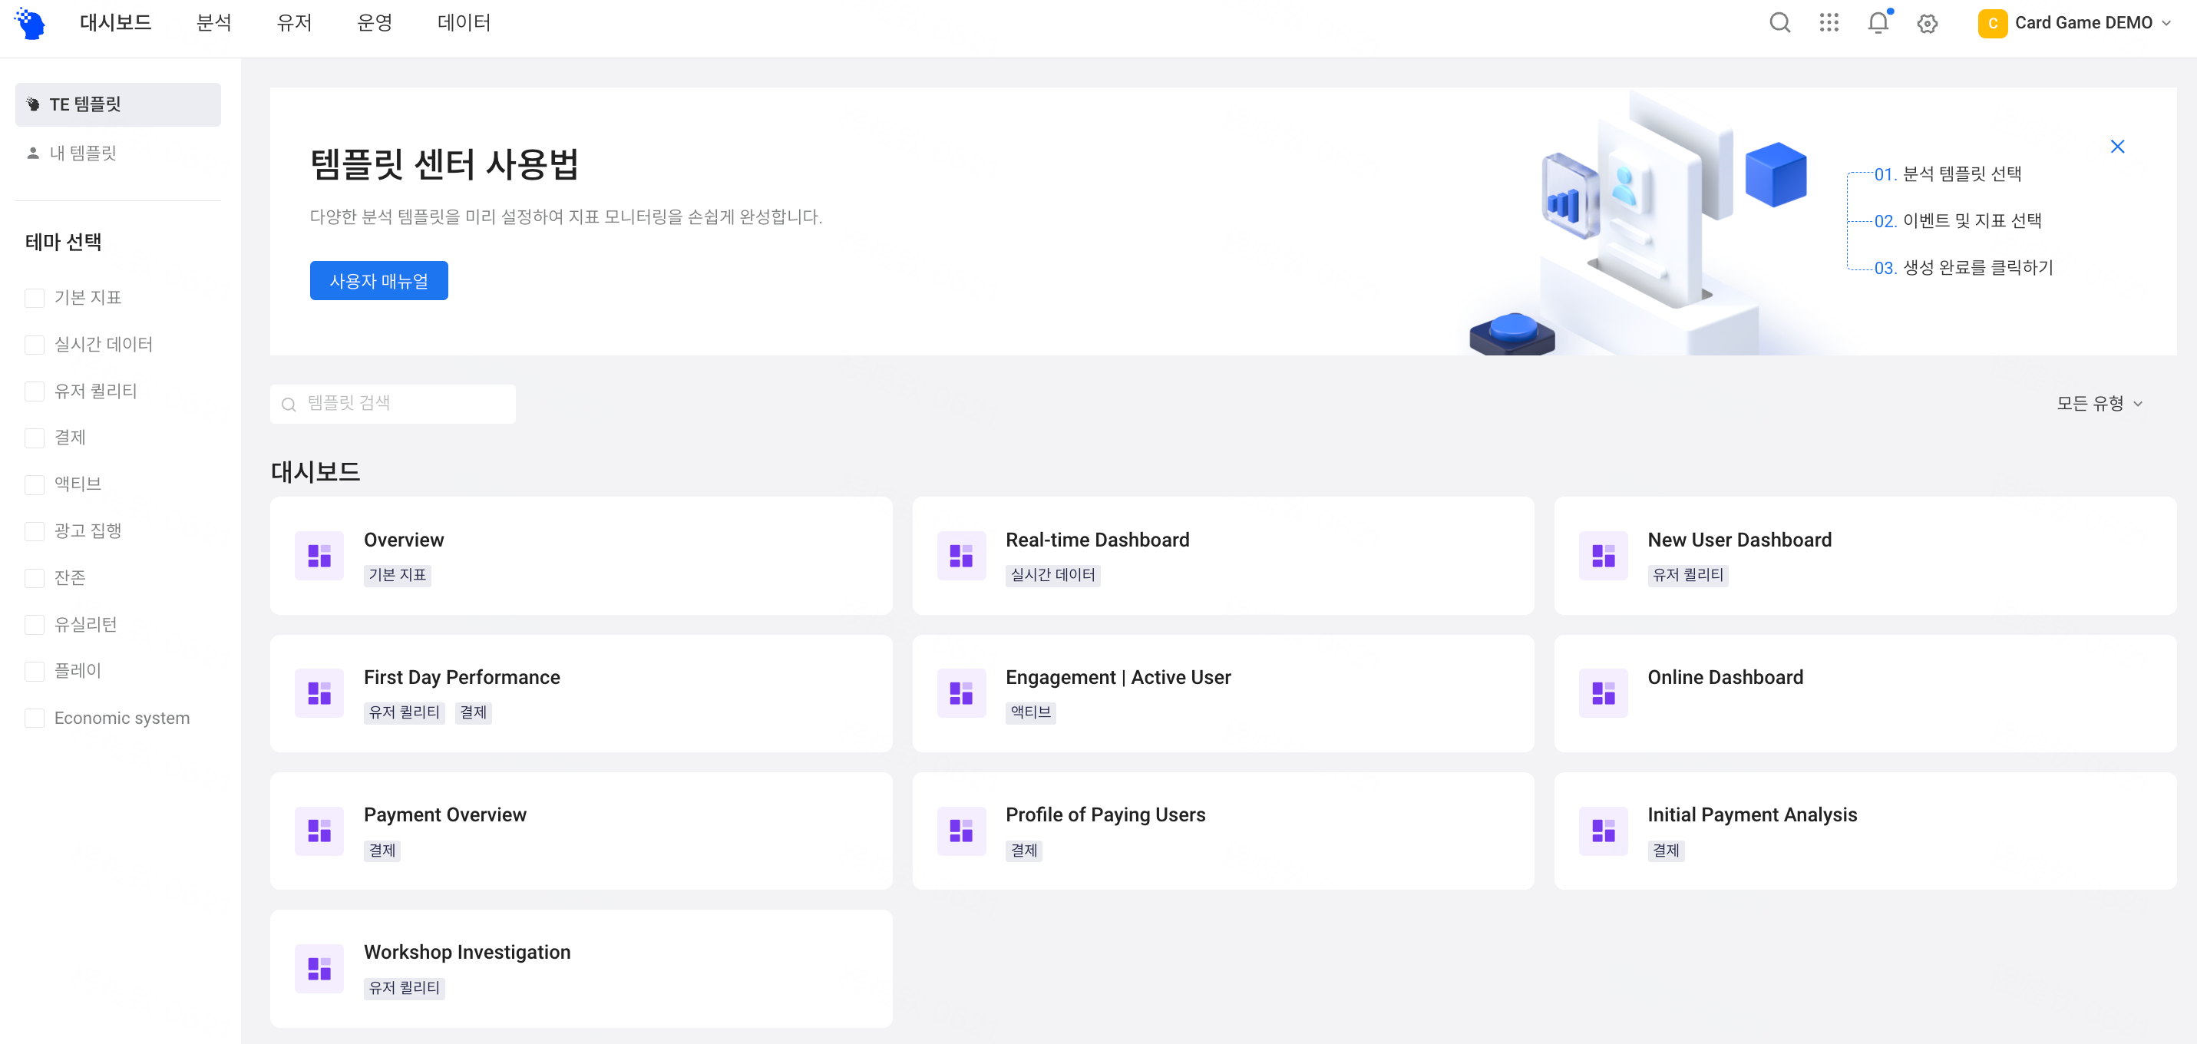Open the New User Dashboard template title
The width and height of the screenshot is (2197, 1044).
[x=1739, y=540]
